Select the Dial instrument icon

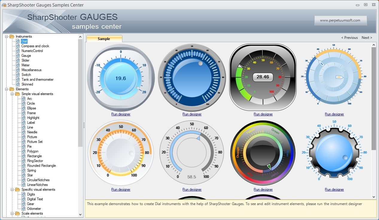pyautogui.click(x=18, y=41)
